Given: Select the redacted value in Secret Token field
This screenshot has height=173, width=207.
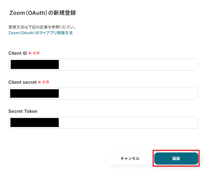Looking at the screenshot, I should pos(35,122).
